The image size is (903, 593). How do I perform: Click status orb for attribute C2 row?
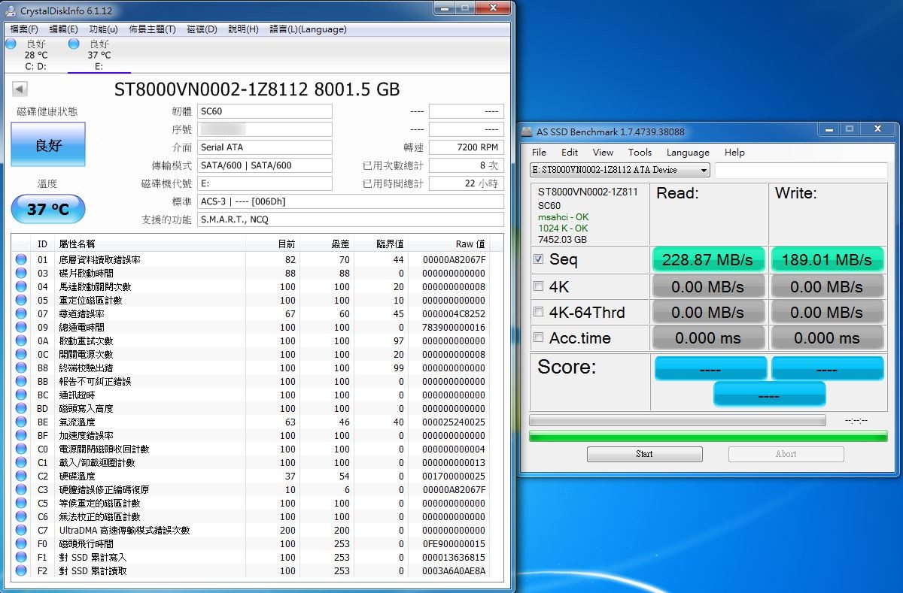[x=21, y=477]
